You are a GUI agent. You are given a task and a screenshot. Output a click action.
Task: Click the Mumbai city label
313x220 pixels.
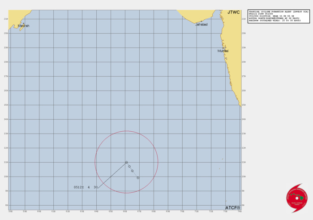[223, 51]
